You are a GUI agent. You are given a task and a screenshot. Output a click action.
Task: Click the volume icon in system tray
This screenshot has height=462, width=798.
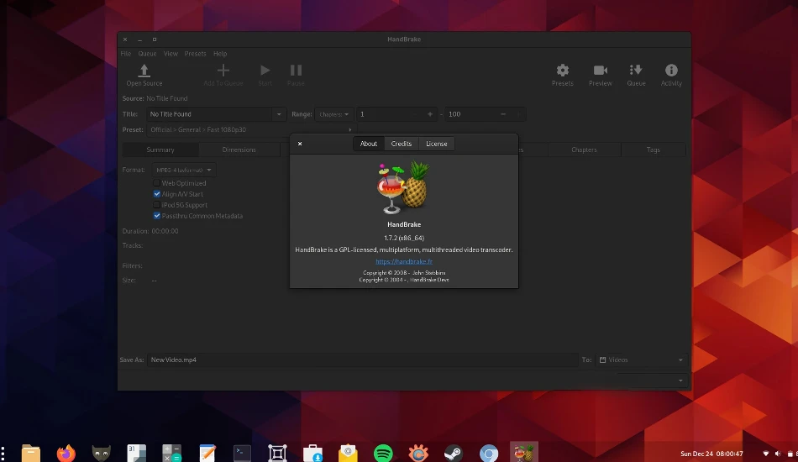(x=778, y=454)
